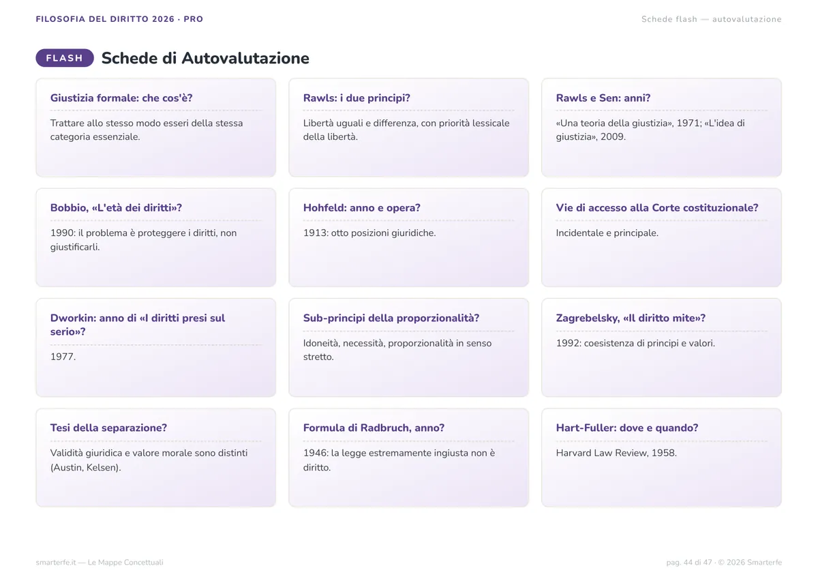Open the Bobbio «L'età dei diritti» flashcard

[x=155, y=237]
